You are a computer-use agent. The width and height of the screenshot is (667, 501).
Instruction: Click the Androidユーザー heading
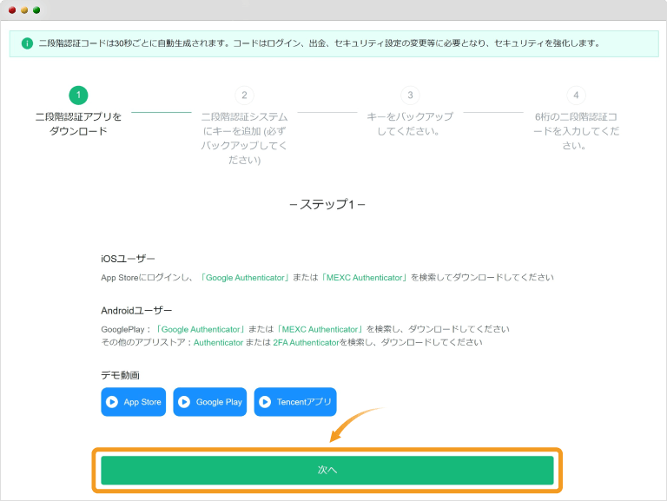tap(136, 311)
